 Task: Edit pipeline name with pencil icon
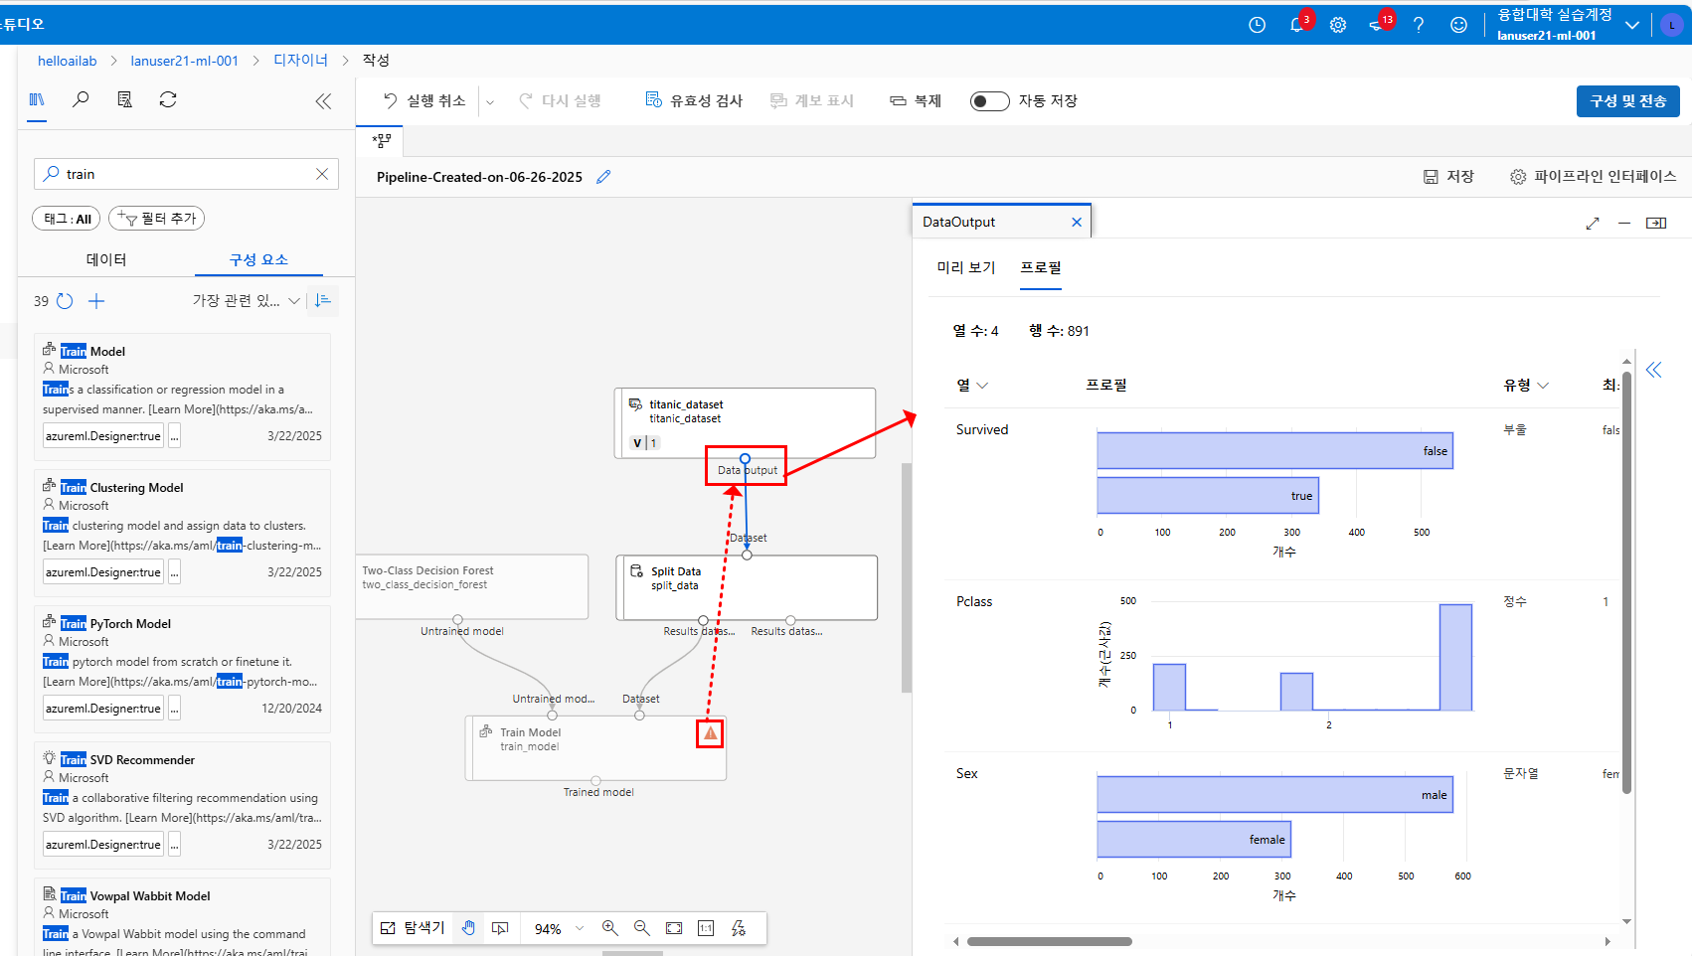coord(603,177)
